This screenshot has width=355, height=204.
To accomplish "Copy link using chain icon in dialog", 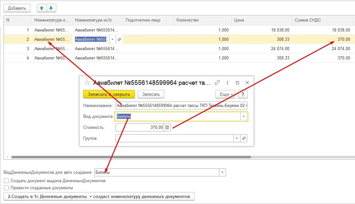I will click(x=217, y=83).
